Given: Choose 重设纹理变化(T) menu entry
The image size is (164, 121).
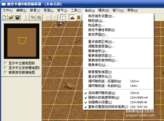Looking at the screenshot, I should click(x=118, y=77).
